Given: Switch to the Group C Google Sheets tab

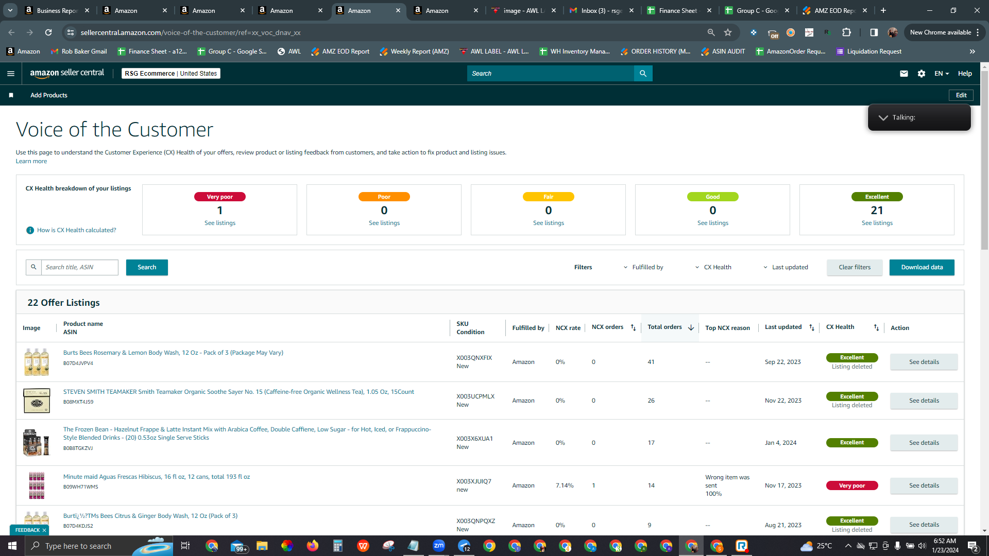Looking at the screenshot, I should [x=757, y=10].
